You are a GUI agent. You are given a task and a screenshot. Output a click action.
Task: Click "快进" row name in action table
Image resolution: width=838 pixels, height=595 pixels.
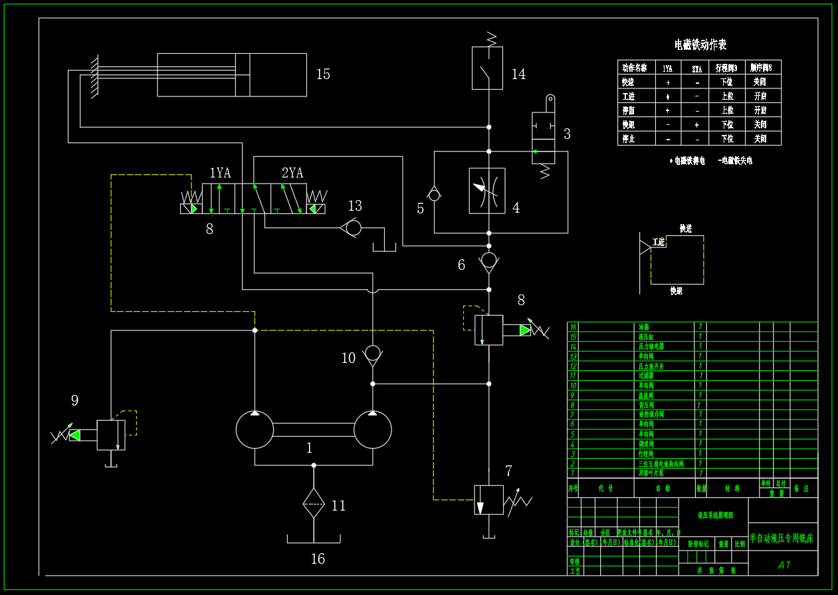628,82
